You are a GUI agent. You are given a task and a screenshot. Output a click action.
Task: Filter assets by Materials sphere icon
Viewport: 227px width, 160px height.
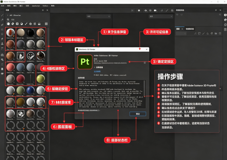8,24
